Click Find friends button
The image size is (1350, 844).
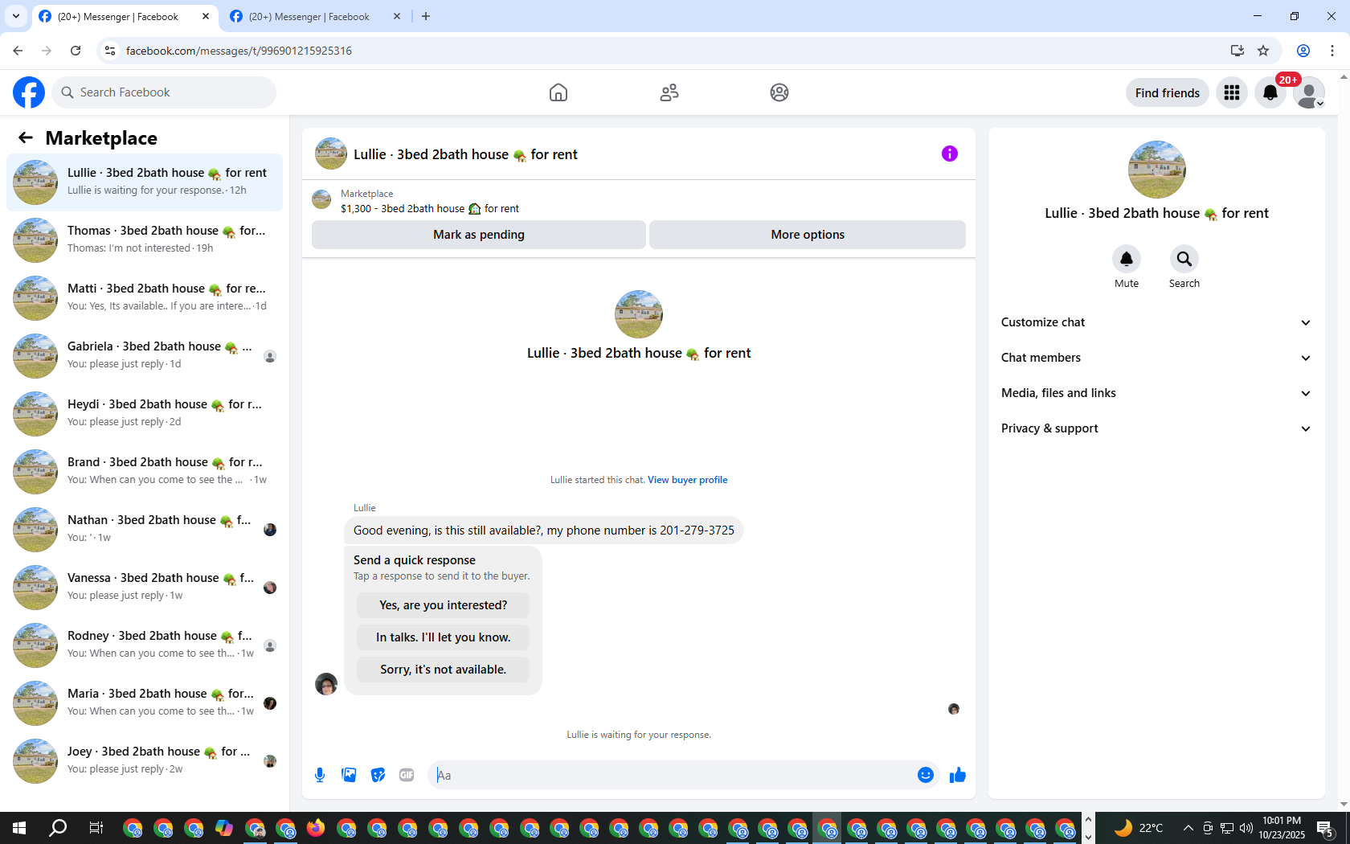[x=1168, y=92]
